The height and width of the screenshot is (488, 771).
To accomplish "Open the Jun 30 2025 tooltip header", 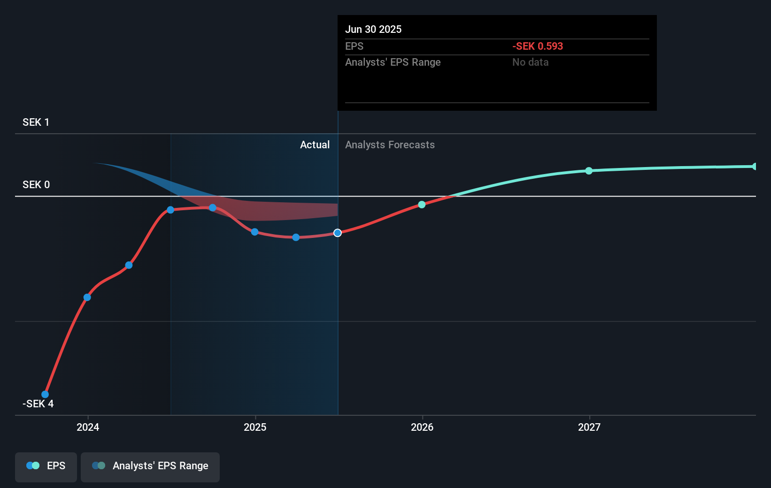I will point(373,29).
